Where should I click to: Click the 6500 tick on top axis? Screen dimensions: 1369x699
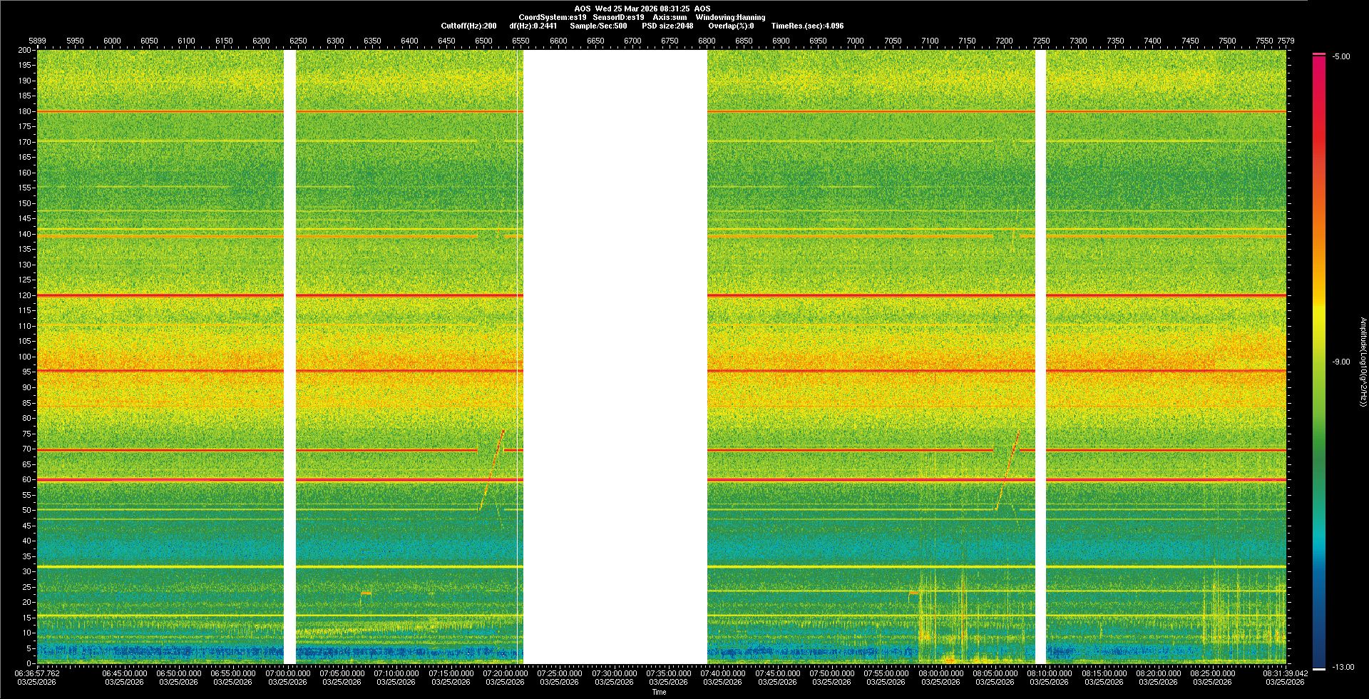tap(483, 41)
